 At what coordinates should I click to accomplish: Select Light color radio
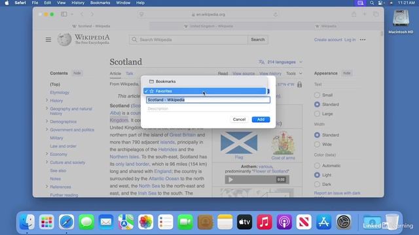click(x=317, y=175)
